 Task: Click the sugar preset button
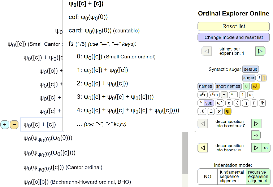(248, 78)
